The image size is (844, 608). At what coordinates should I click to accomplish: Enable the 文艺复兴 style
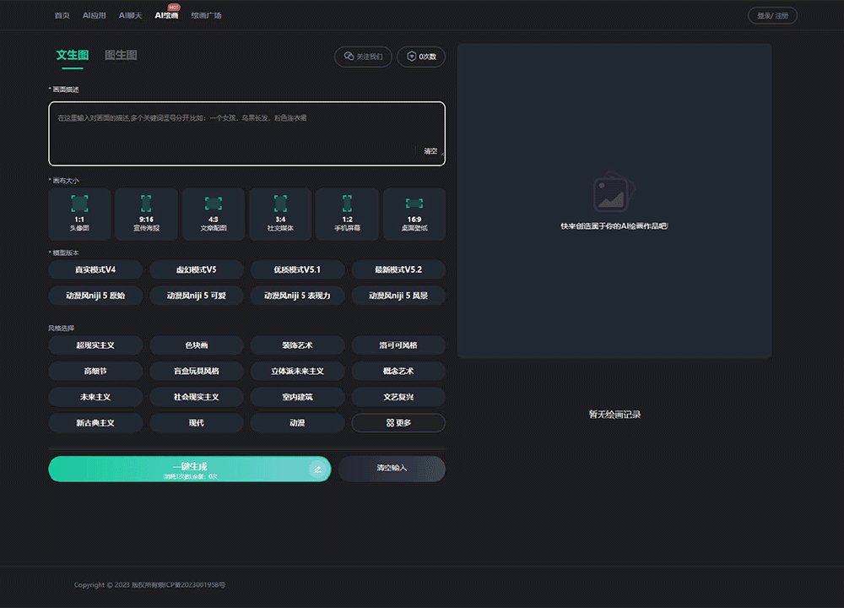tap(398, 397)
